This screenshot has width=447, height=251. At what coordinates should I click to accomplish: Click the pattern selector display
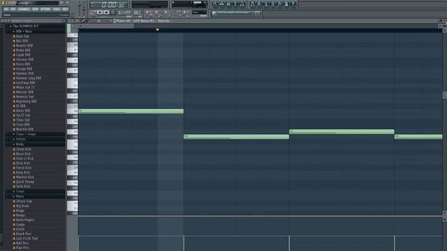point(138,13)
